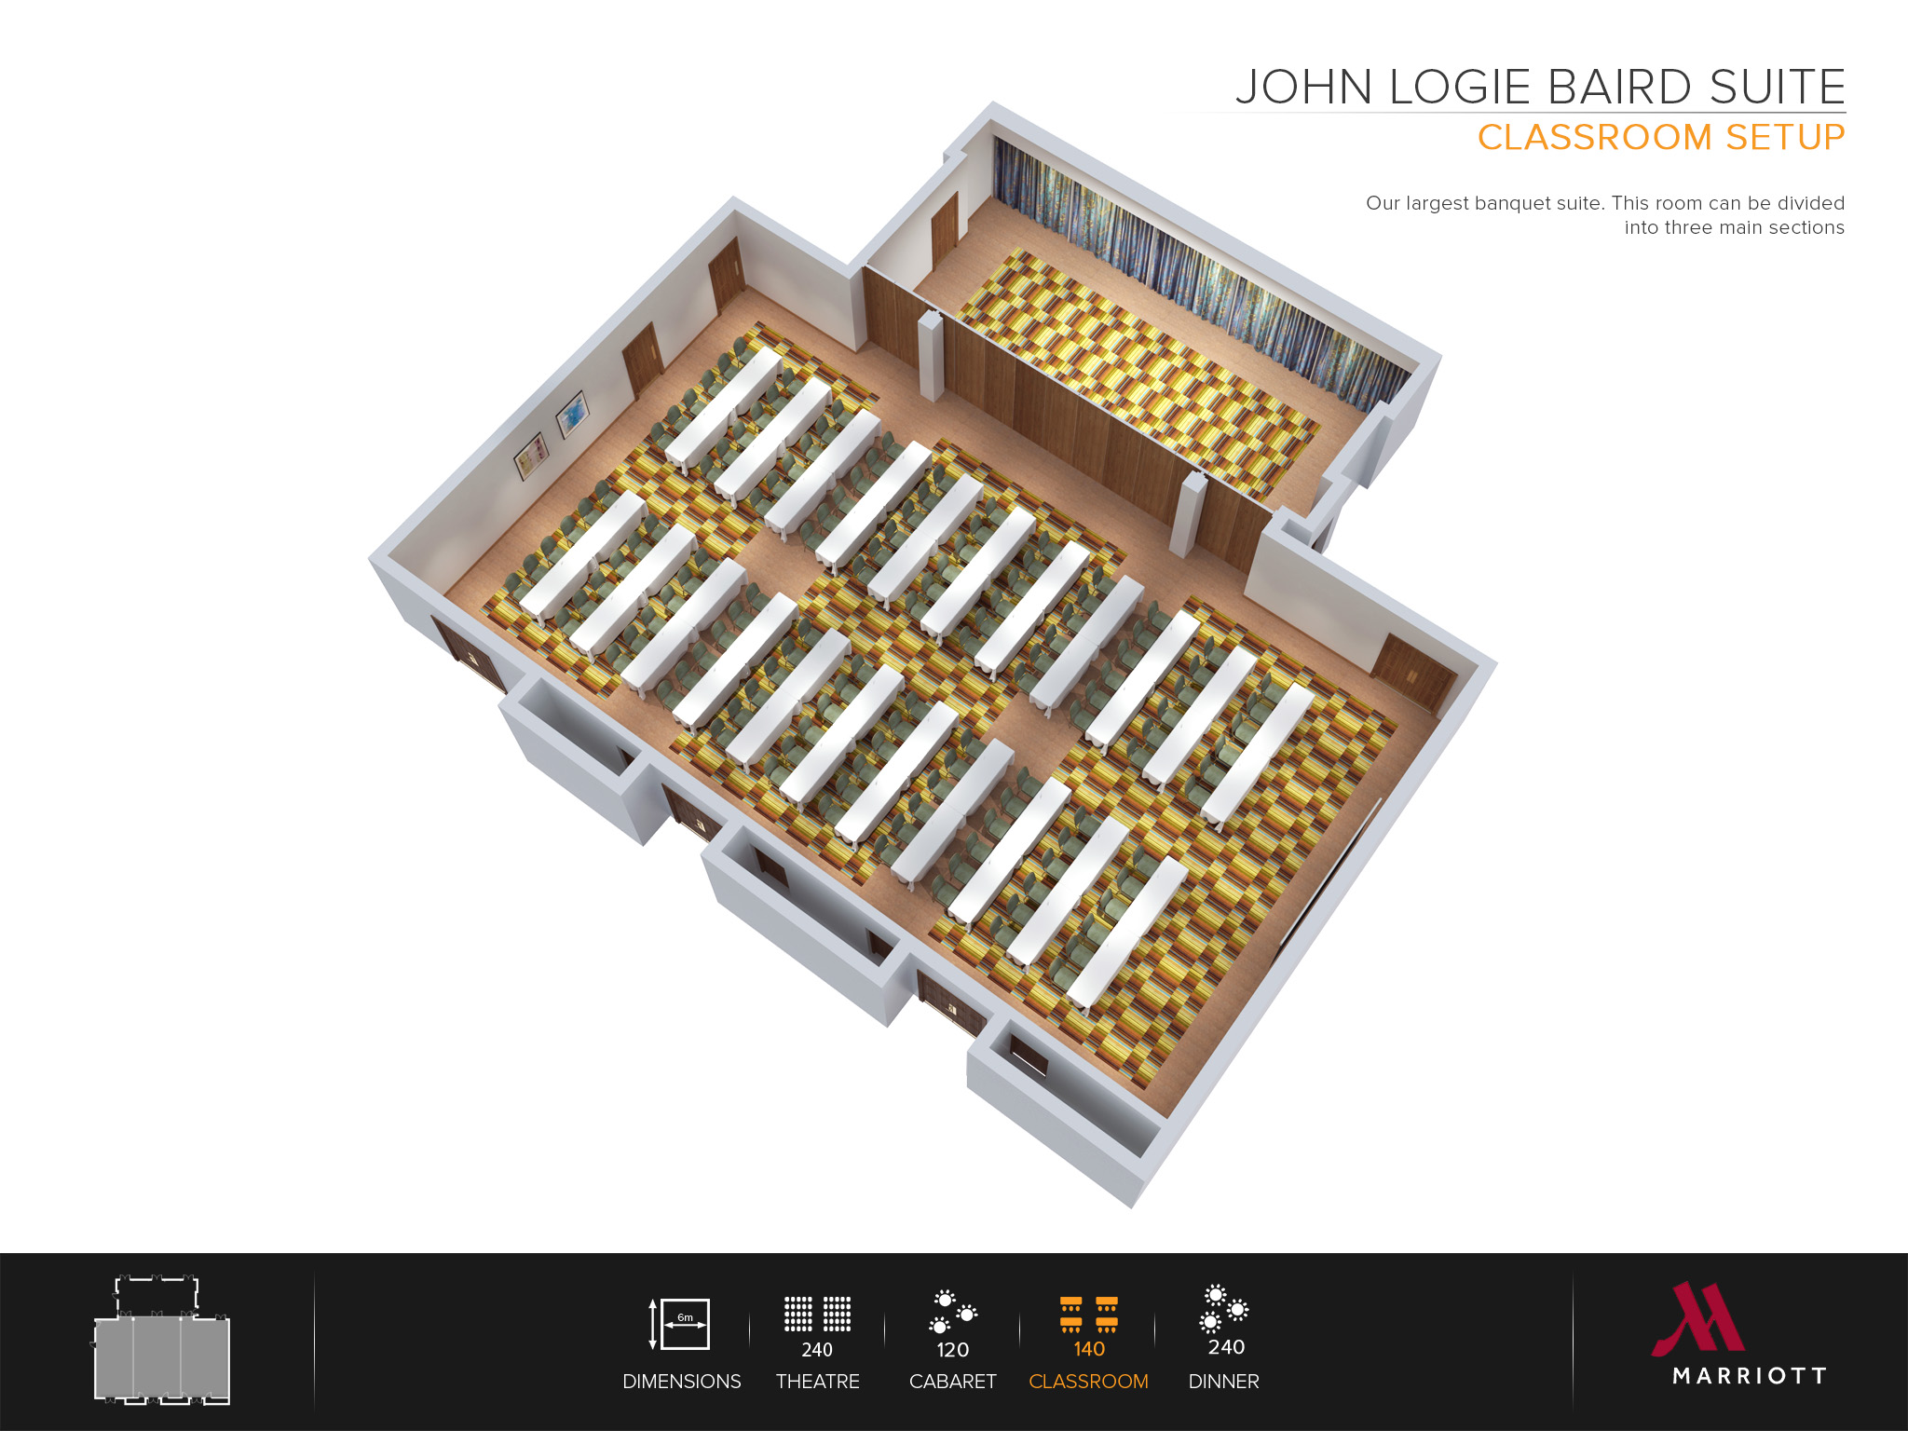Click the CLASSROOM SETUP heading
Image resolution: width=1908 pixels, height=1431 pixels.
tap(1660, 138)
